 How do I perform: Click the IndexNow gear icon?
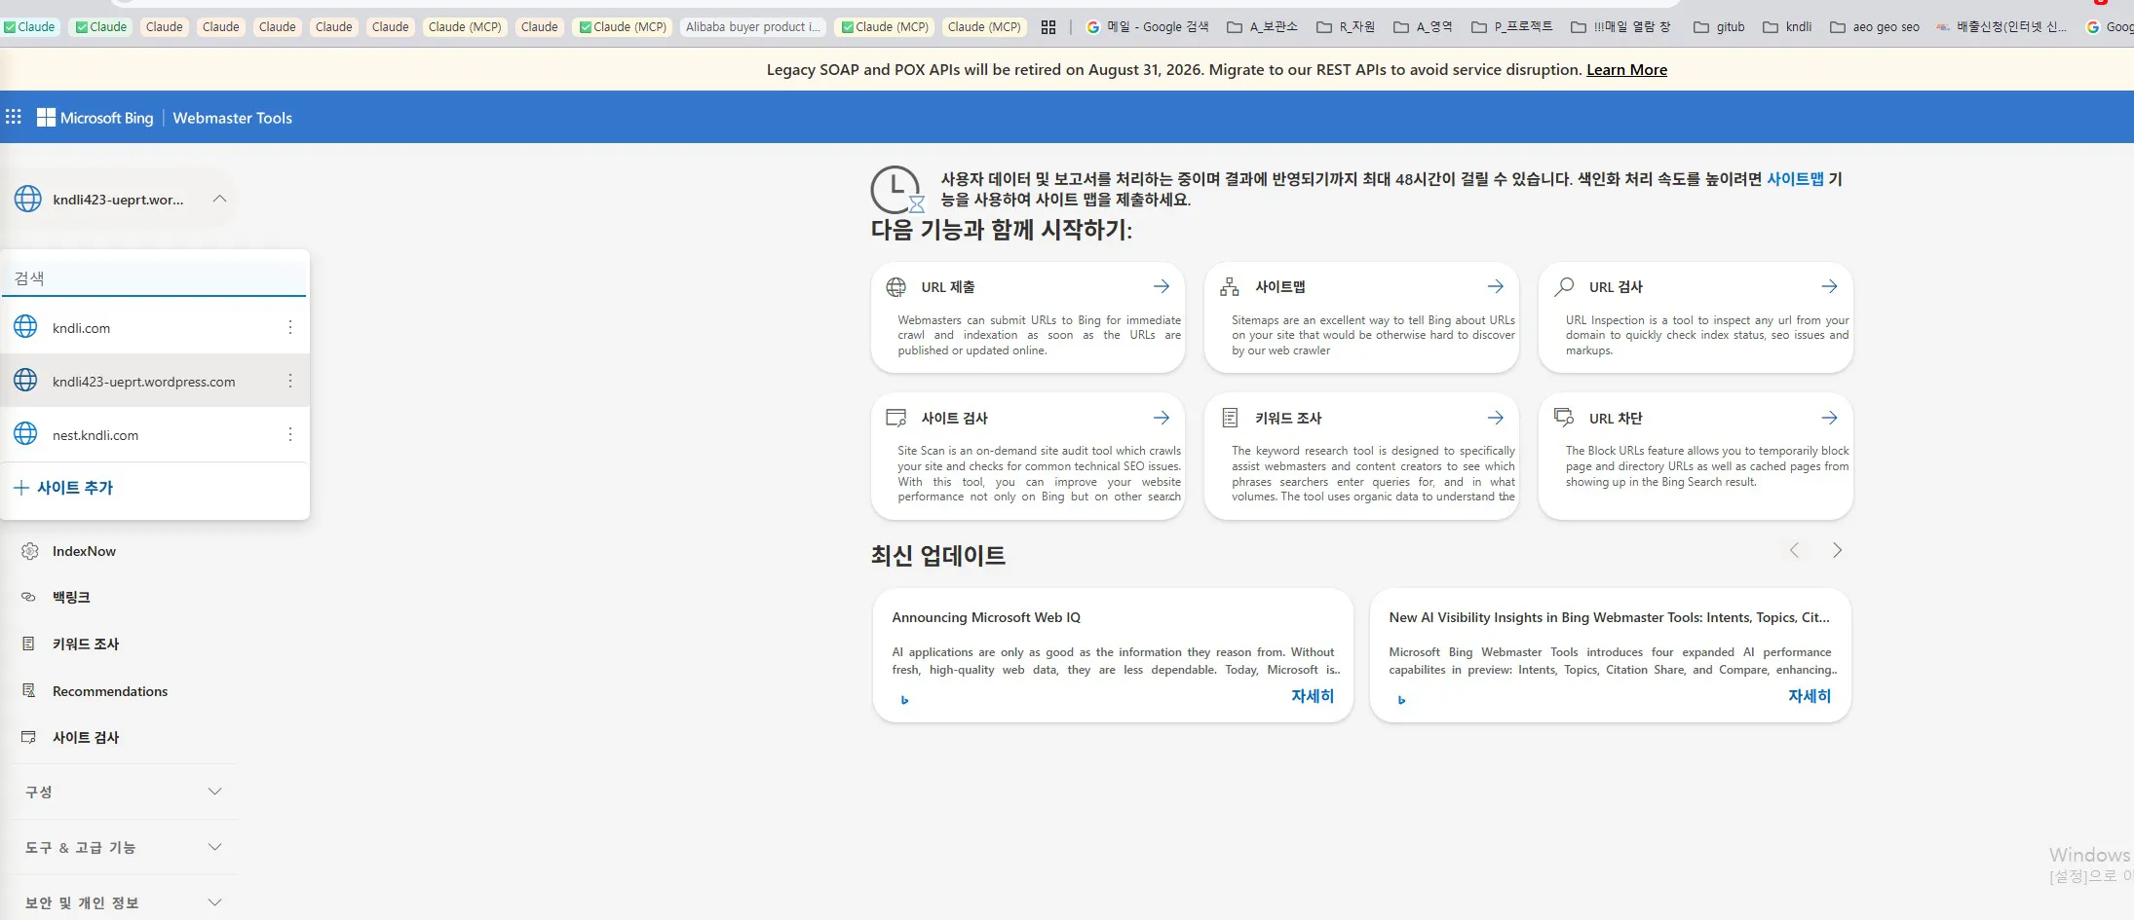[29, 551]
